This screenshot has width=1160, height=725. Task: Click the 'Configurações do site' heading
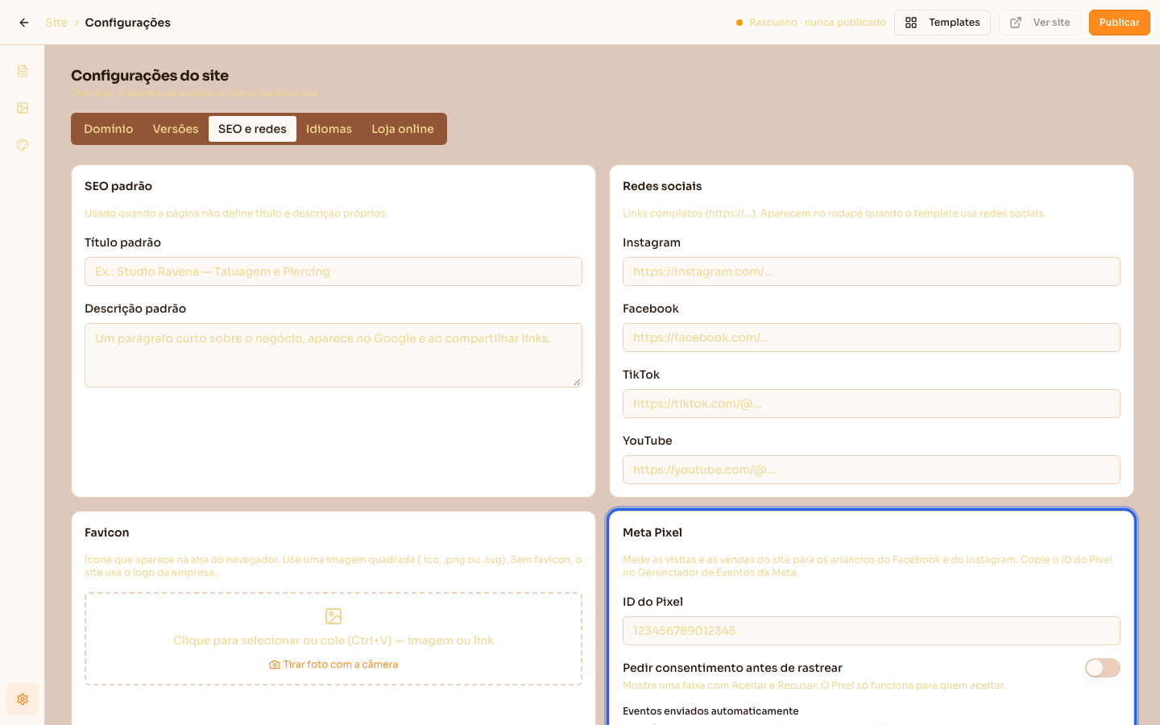[x=150, y=76]
